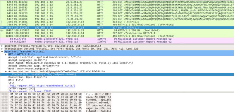This screenshot has height=112, width=234.
Task: Select ICMPv6 packet 64 row
Action: point(117,42)
